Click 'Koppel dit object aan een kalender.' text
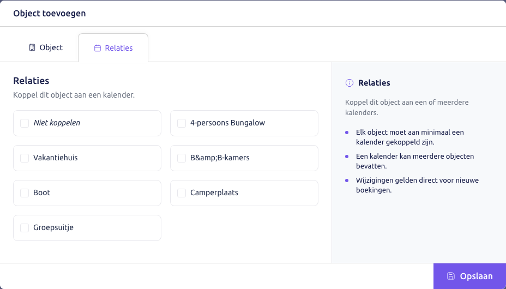 pos(74,95)
